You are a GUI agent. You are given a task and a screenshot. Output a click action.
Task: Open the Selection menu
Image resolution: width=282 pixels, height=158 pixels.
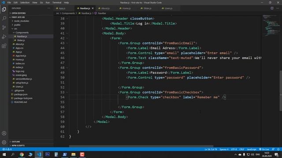25,3
